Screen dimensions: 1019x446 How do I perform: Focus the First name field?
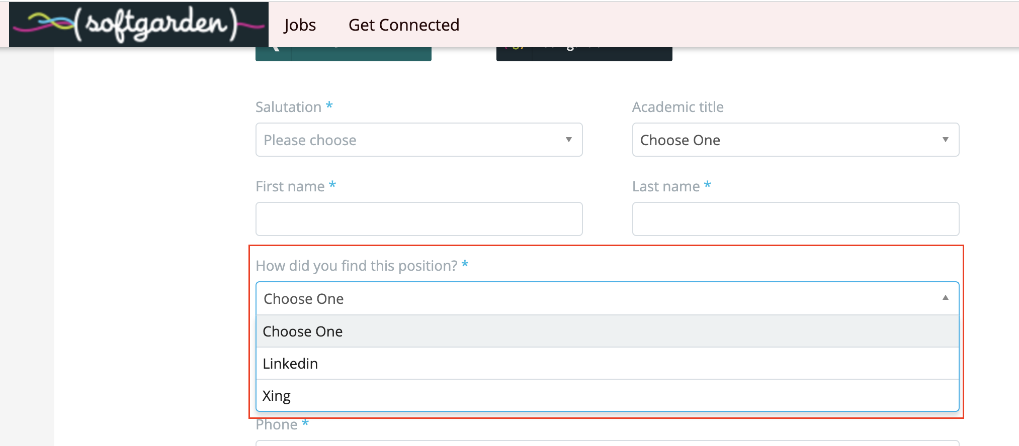pos(419,219)
